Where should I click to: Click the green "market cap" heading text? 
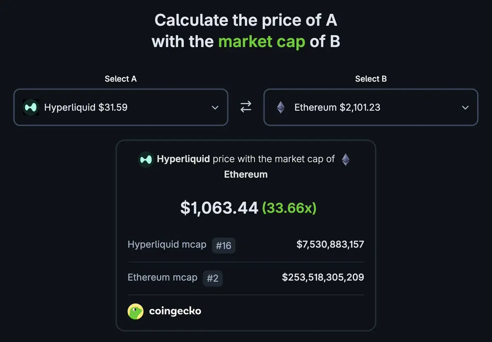coord(262,41)
